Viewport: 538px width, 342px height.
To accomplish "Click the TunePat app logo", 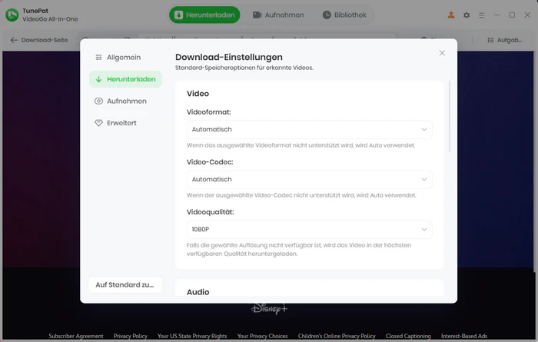I will click(12, 15).
